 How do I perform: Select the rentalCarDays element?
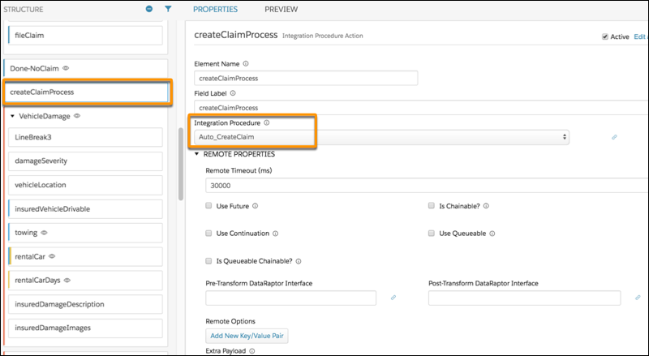[x=85, y=281]
